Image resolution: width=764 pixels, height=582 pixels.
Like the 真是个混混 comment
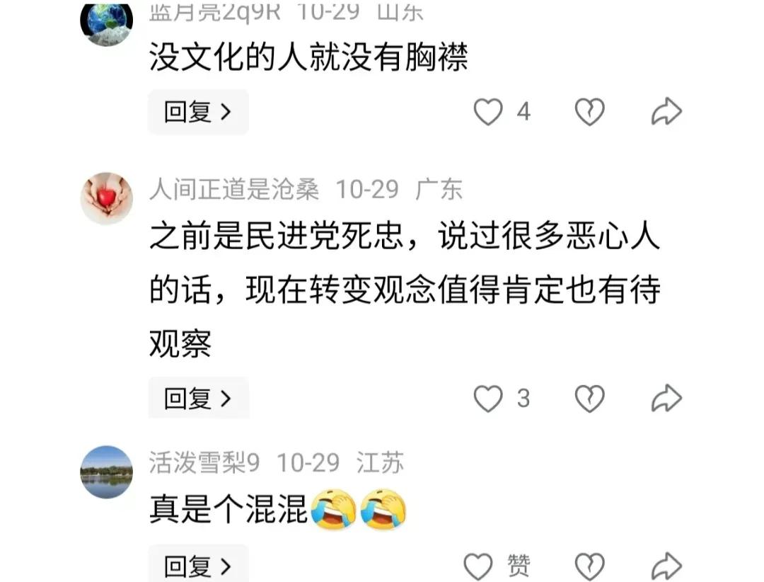click(478, 566)
